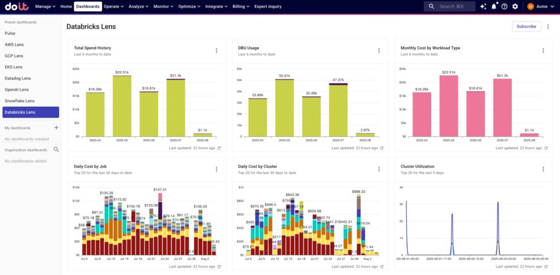Select Databricks Lens in the sidebar
560x275 pixels.
tap(31, 112)
